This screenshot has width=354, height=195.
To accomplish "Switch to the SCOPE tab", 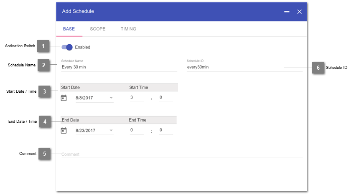I will click(x=98, y=29).
